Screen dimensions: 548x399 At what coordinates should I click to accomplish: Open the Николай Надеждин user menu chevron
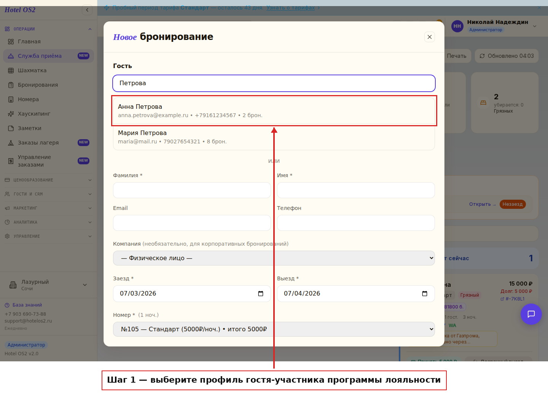pos(535,26)
